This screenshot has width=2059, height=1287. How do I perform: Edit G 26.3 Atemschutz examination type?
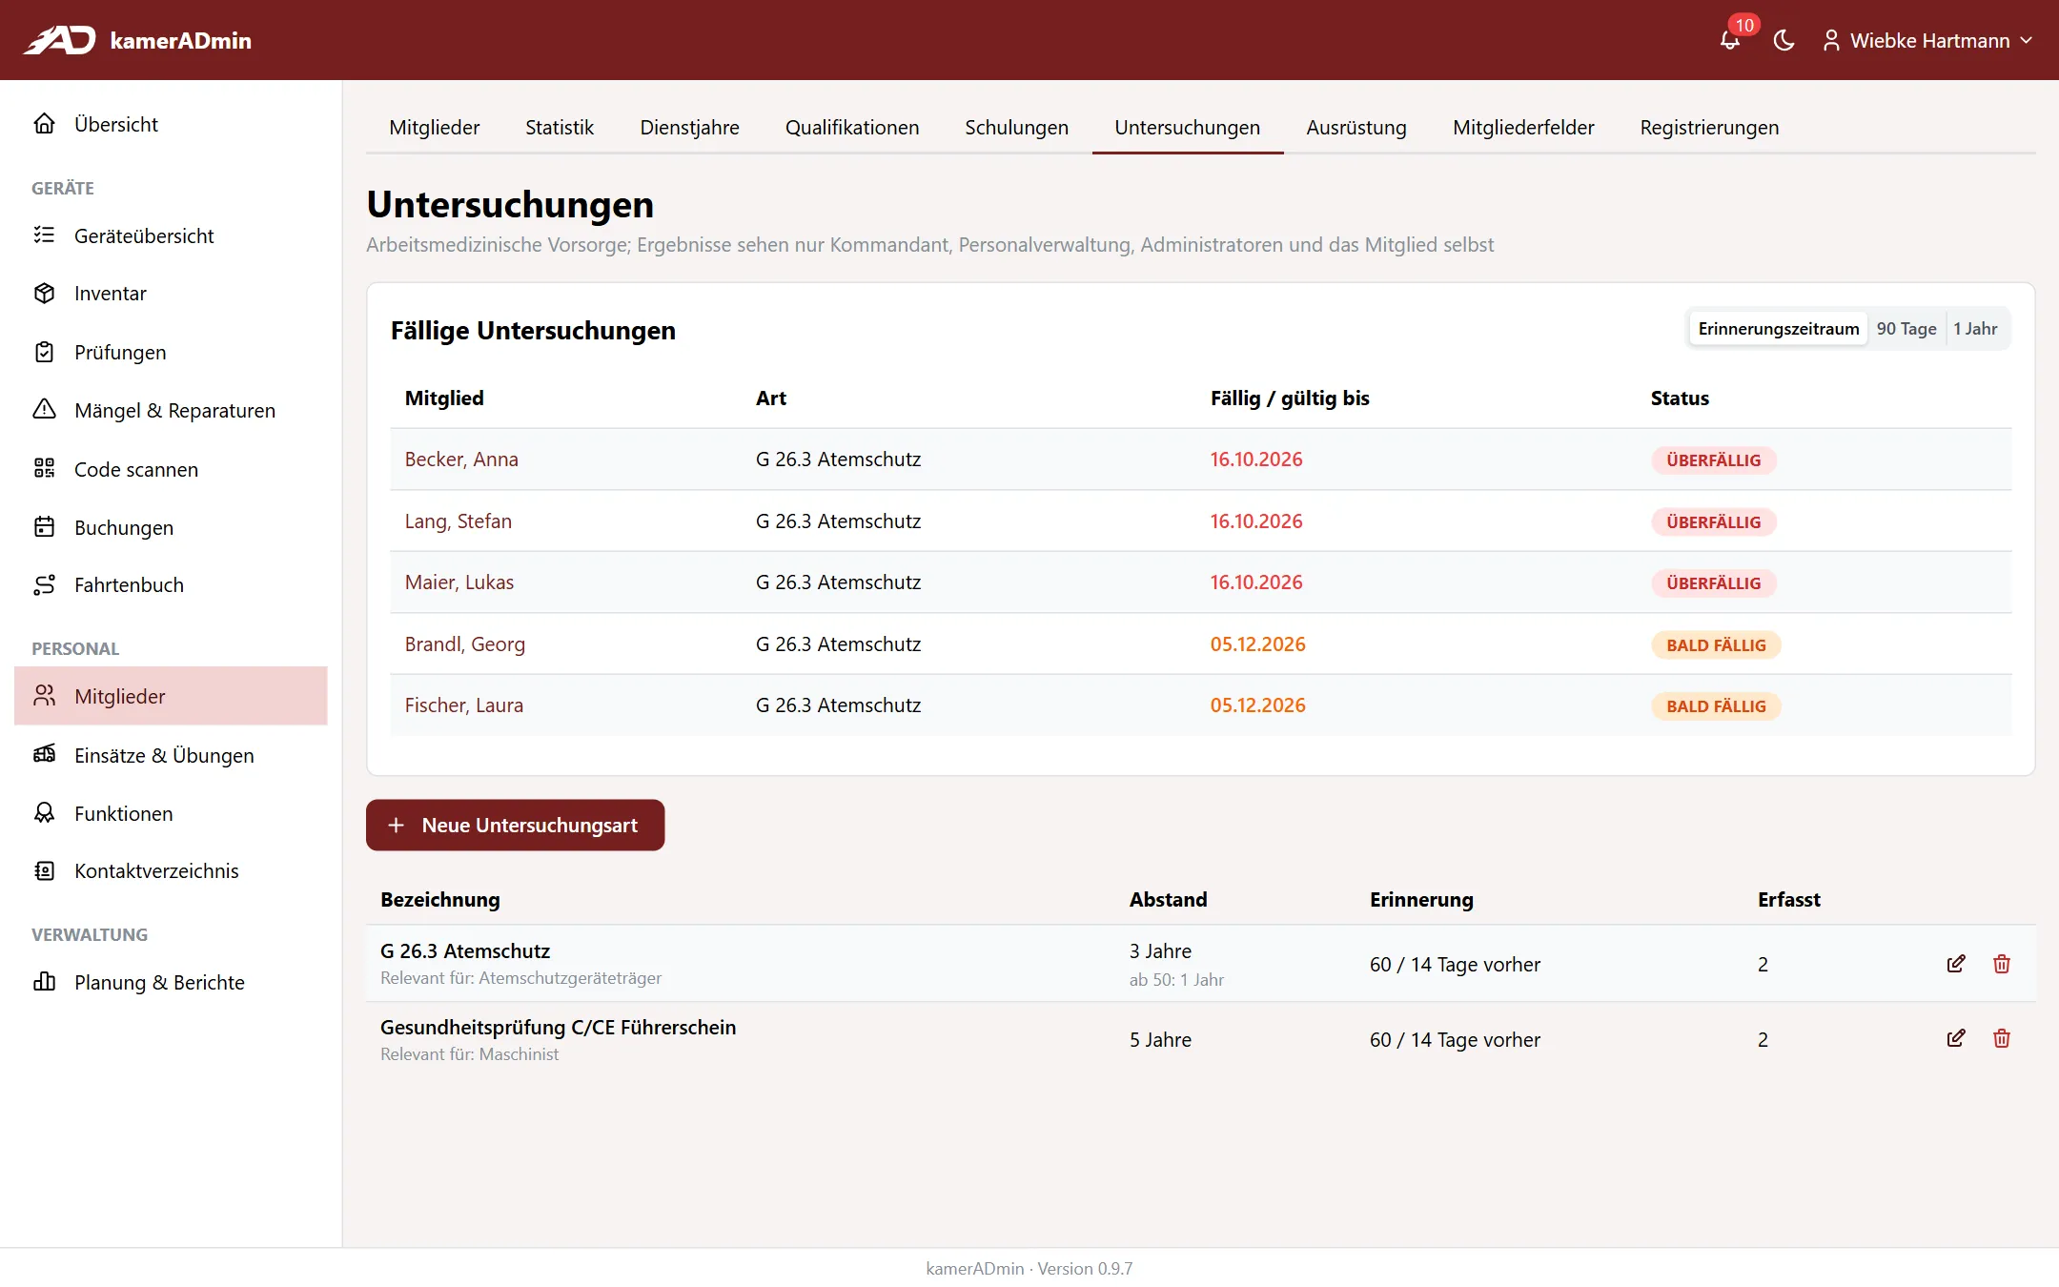pos(1955,964)
